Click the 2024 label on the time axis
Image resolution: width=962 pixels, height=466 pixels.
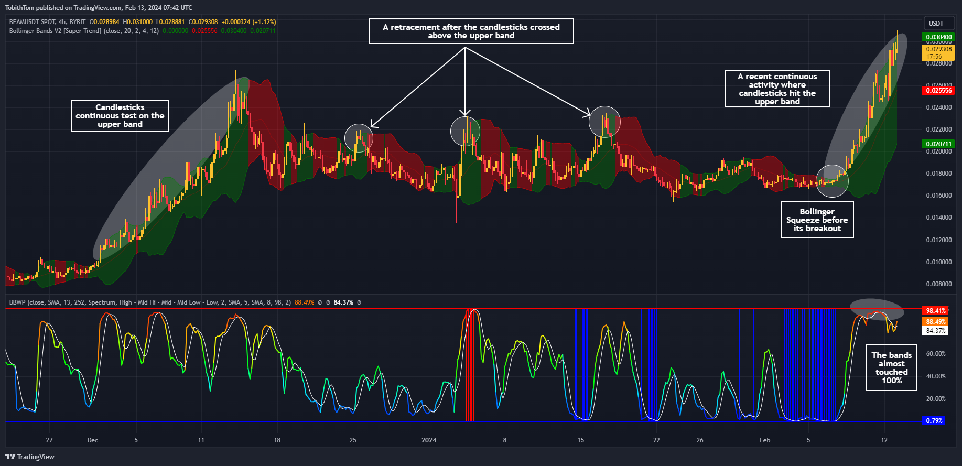429,440
